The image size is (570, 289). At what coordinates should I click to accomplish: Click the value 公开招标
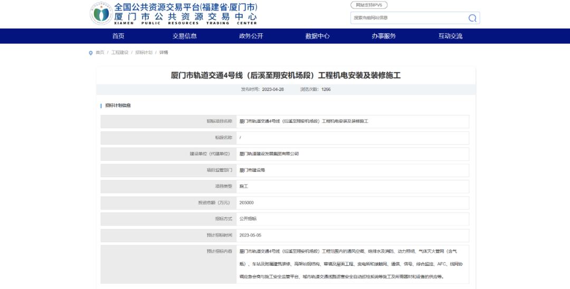point(248,219)
